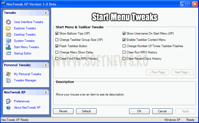Screen dimensions: 199x123
Task: Click the 'Start Menu & Taskbar Tweaks' group label
Action: point(80,27)
